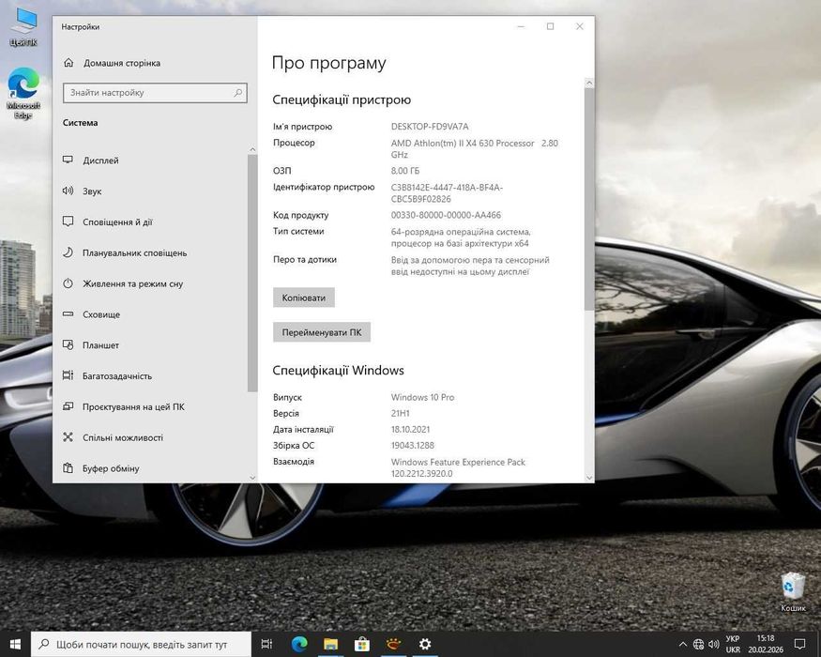This screenshot has height=657, width=821.
Task: Click the Специфікації Windows heading
Action: click(338, 371)
